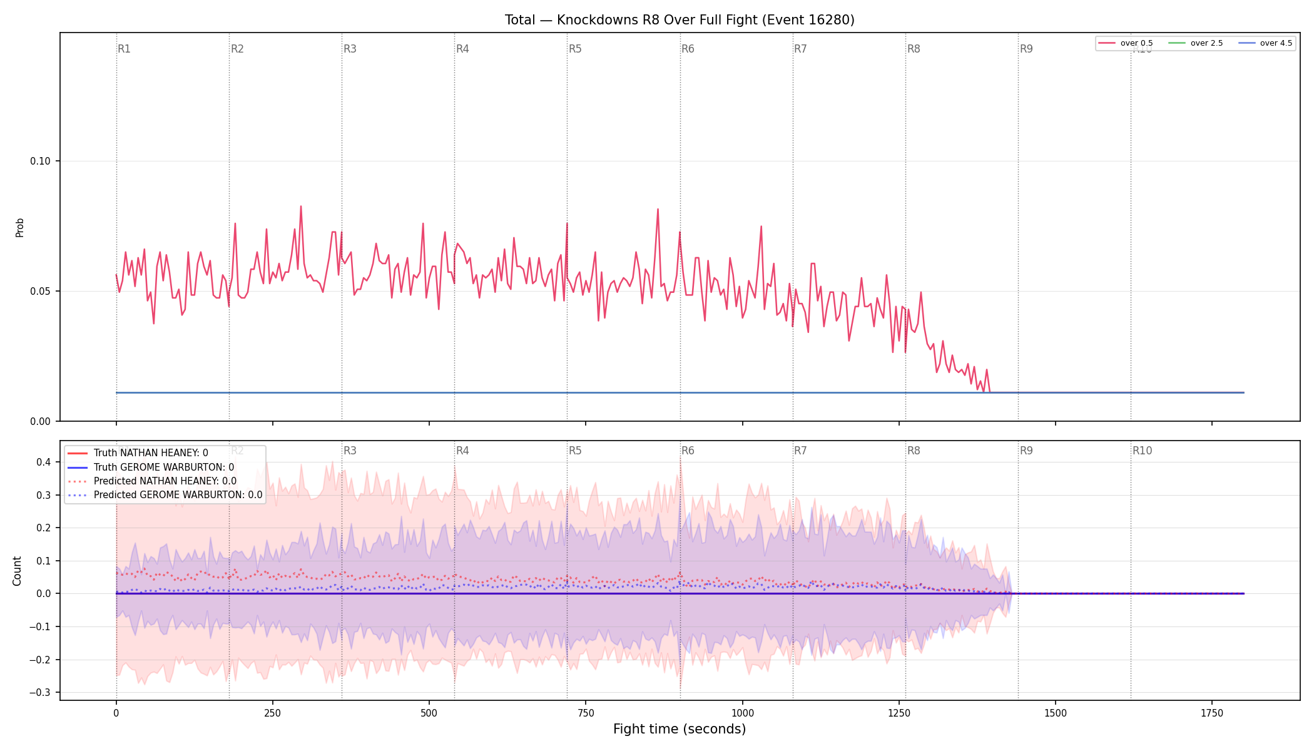Click the 250 tick on the time axis
Image resolution: width=1314 pixels, height=751 pixels.
tap(272, 713)
